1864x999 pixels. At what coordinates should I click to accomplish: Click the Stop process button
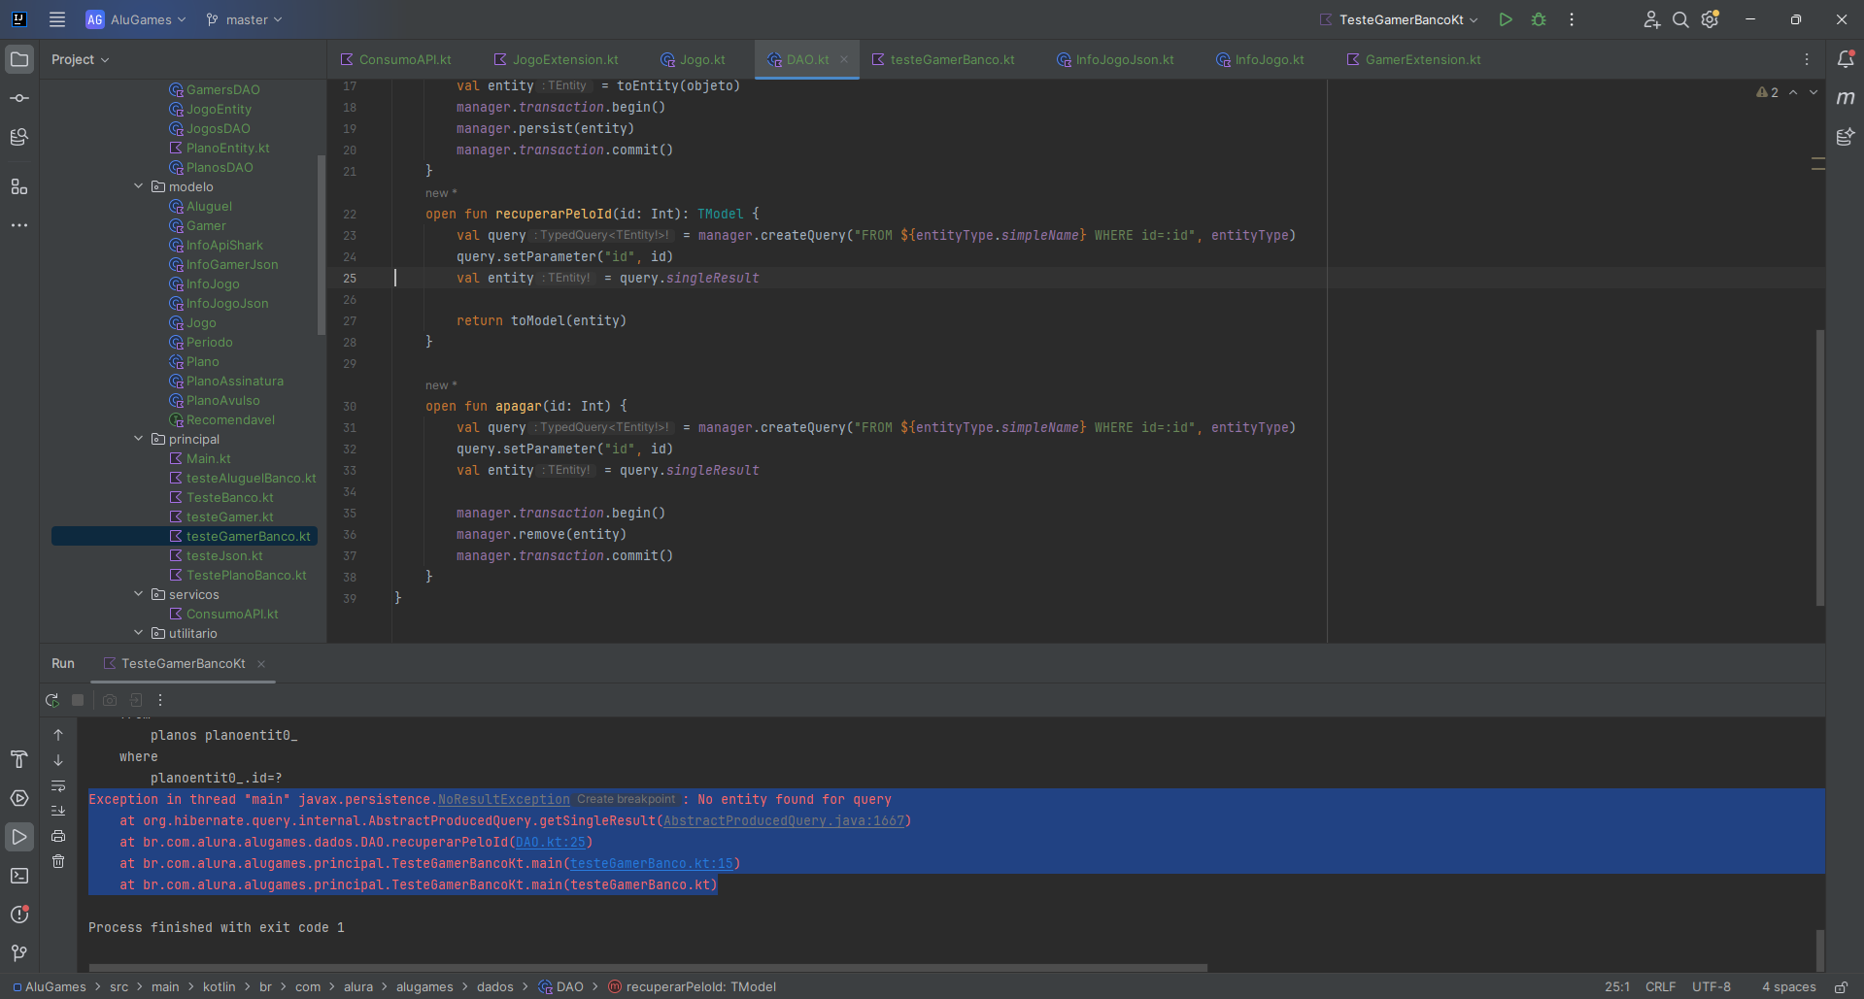(78, 700)
